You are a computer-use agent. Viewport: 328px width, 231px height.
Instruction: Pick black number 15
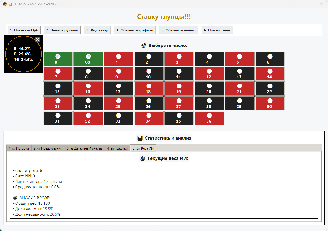(x=58, y=89)
